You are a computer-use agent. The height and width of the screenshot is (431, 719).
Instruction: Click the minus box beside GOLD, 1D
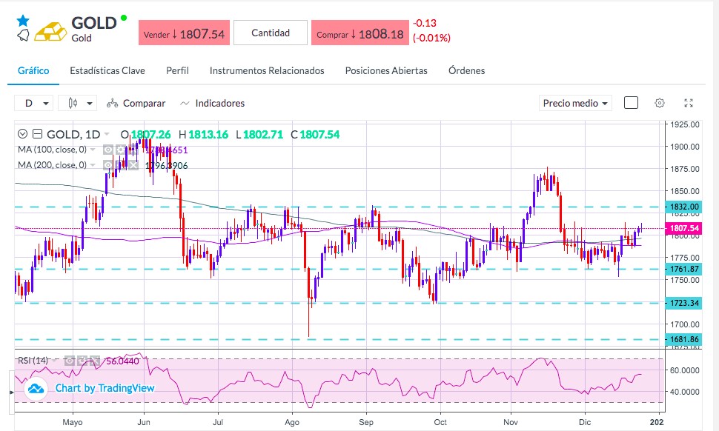38,134
